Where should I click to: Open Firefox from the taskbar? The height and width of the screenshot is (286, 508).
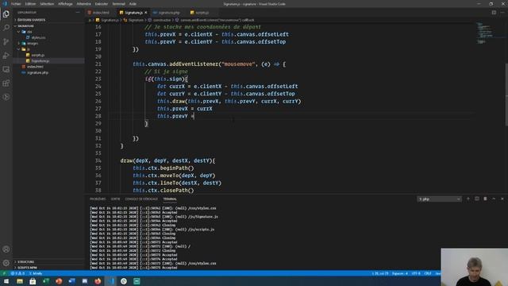(x=98, y=281)
